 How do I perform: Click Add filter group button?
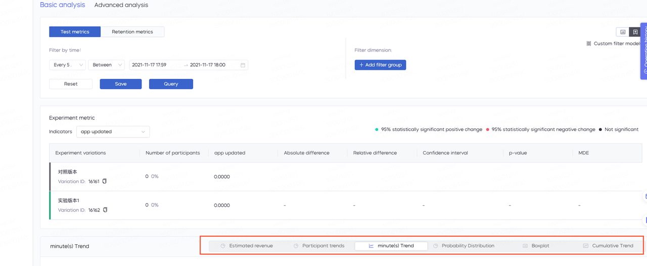(380, 65)
